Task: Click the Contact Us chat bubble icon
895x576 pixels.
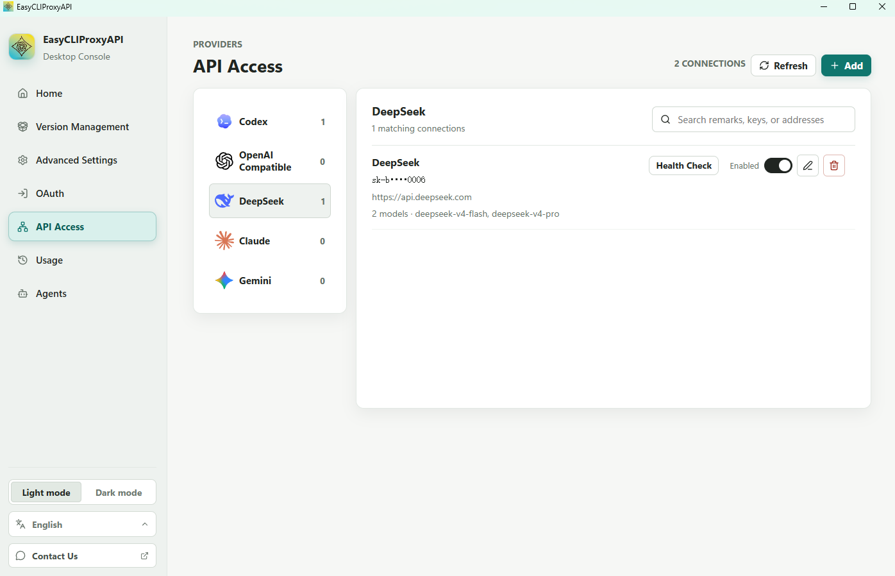Action: 21,556
